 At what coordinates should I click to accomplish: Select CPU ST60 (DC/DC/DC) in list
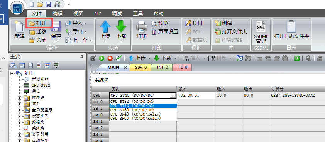tap(143, 110)
